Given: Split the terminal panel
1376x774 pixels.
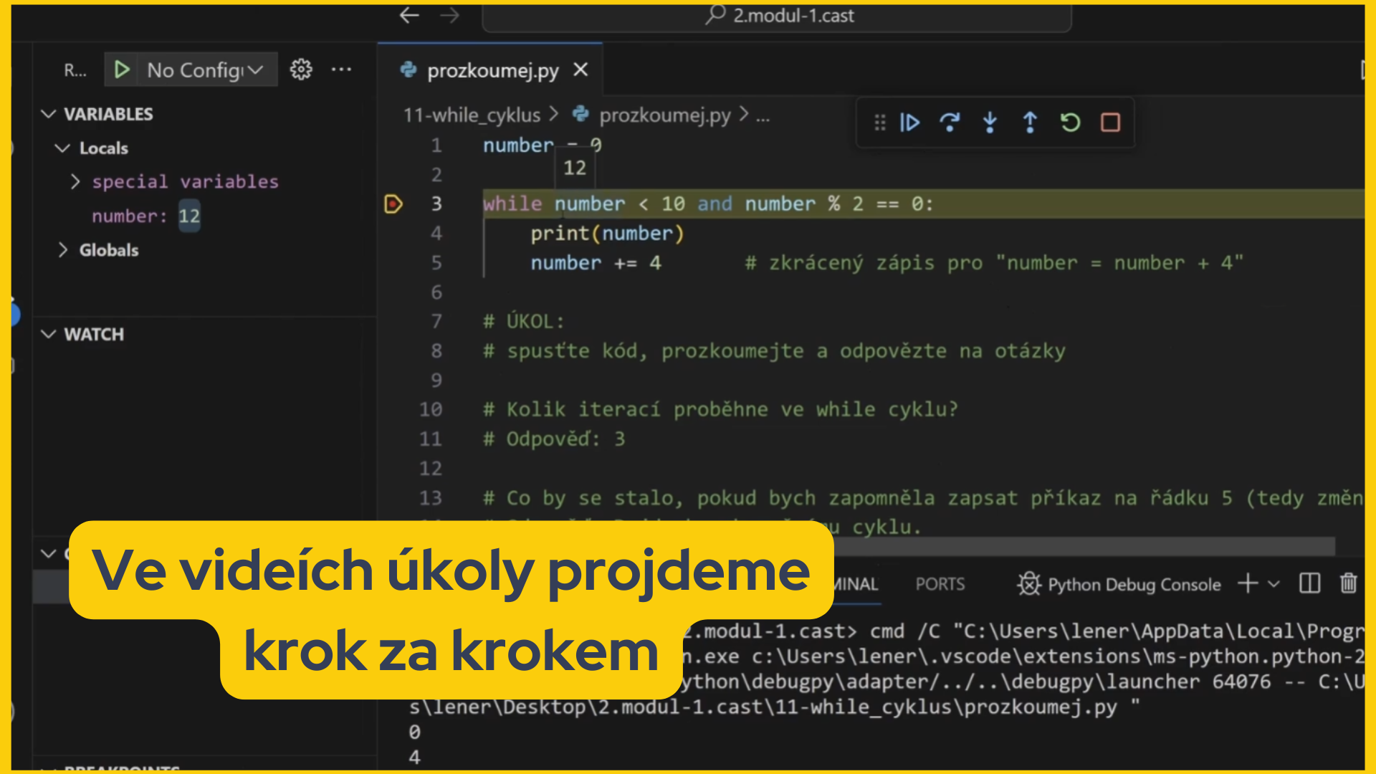Looking at the screenshot, I should 1309,583.
